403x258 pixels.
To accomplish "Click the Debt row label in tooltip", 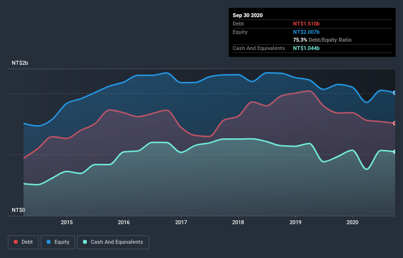I will [x=238, y=24].
